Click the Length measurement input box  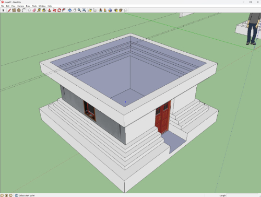click(x=242, y=195)
